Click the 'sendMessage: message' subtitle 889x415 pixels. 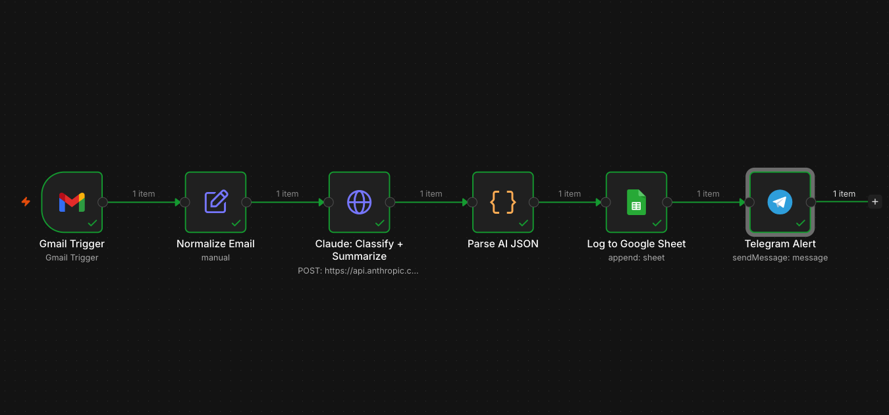[x=780, y=258]
